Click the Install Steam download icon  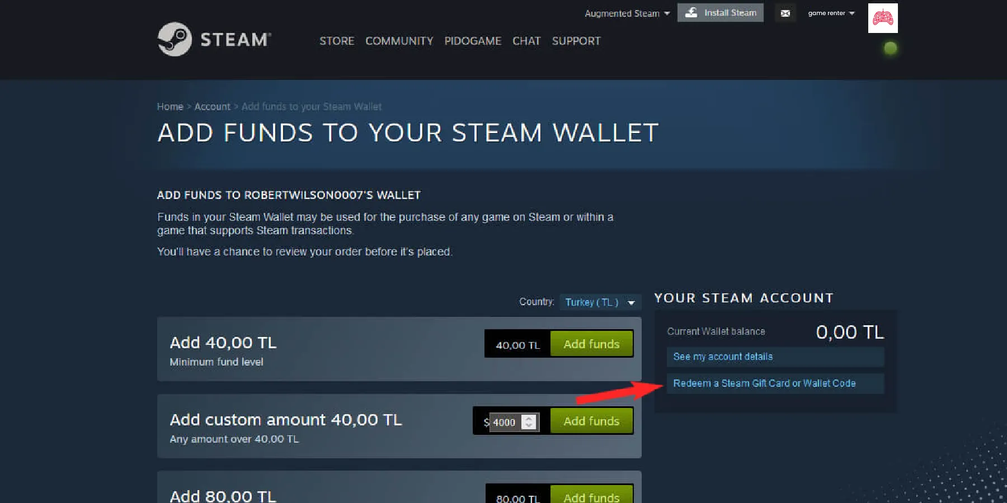click(691, 12)
